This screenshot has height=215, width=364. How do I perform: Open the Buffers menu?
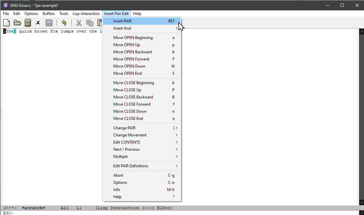click(49, 14)
